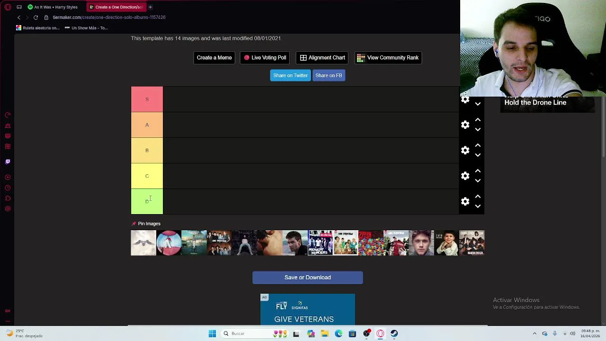This screenshot has width=606, height=341.
Task: Click the clock and date in taskbar
Action: [x=590, y=333]
